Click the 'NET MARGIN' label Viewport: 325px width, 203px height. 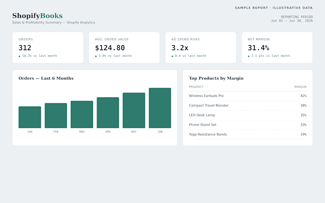259,39
